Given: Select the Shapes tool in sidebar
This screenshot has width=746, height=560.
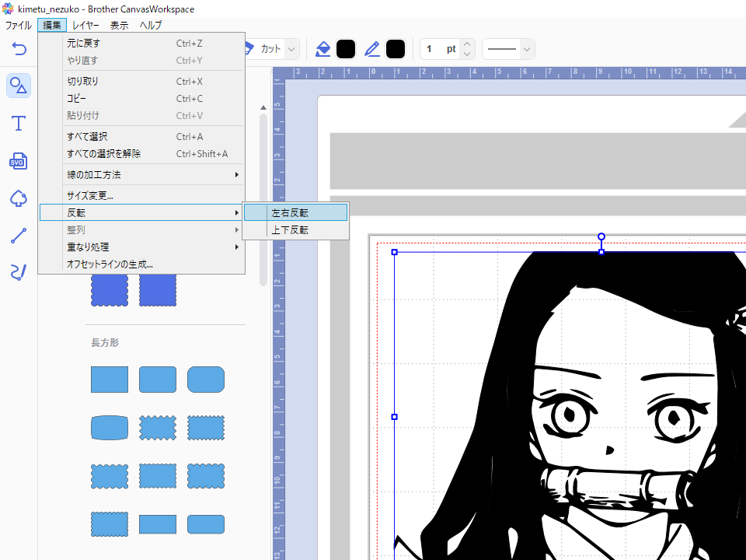Looking at the screenshot, I should click(19, 86).
